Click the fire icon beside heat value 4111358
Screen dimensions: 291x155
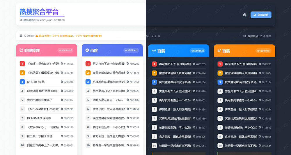pos(62,64)
